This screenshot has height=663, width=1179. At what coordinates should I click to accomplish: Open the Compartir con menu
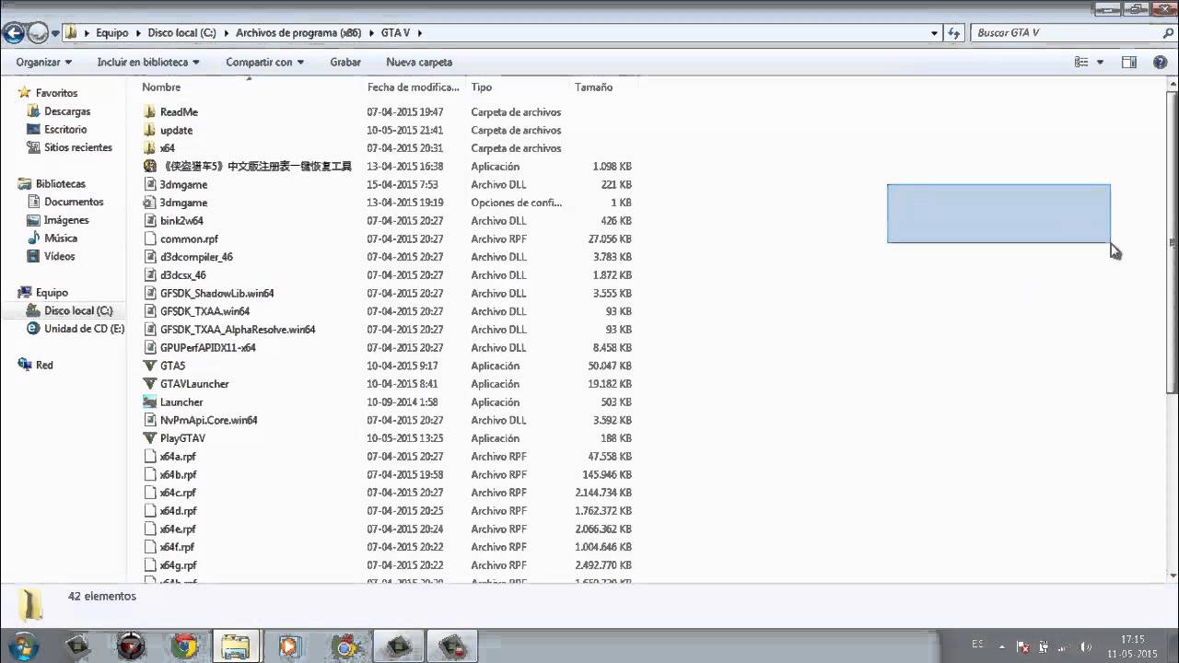[x=264, y=62]
